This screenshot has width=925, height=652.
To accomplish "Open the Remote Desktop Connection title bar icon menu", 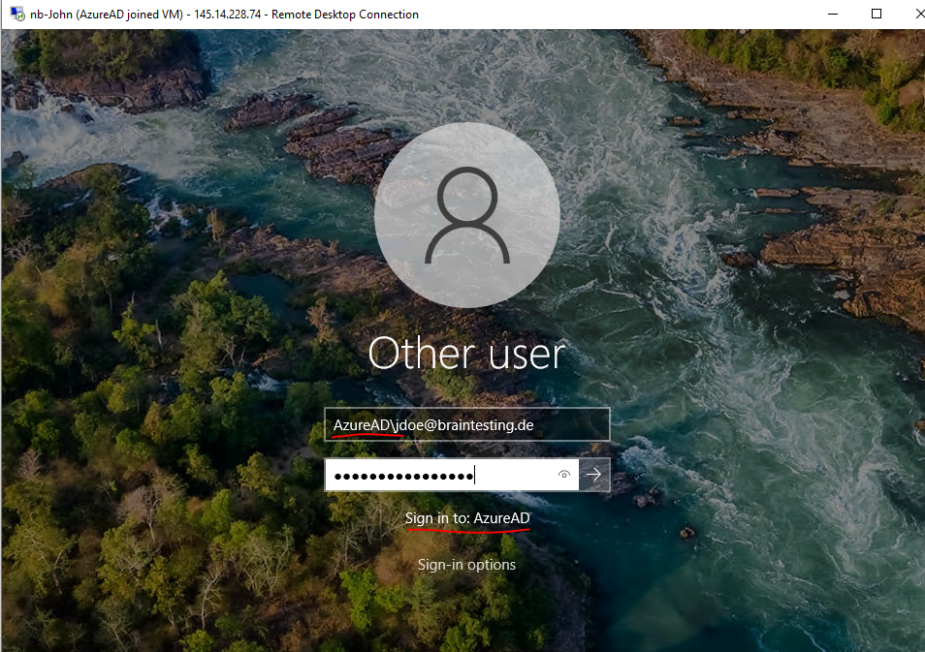I will pyautogui.click(x=17, y=14).
